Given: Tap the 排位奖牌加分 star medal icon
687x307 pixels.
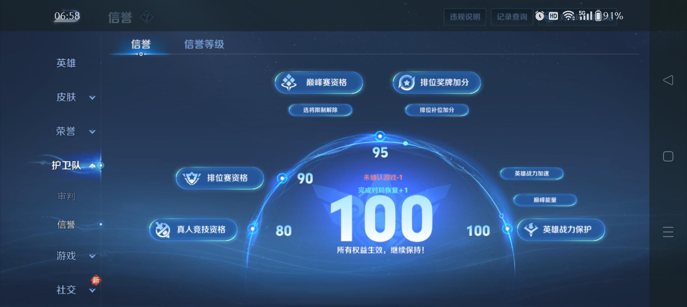Looking at the screenshot, I should coord(406,83).
